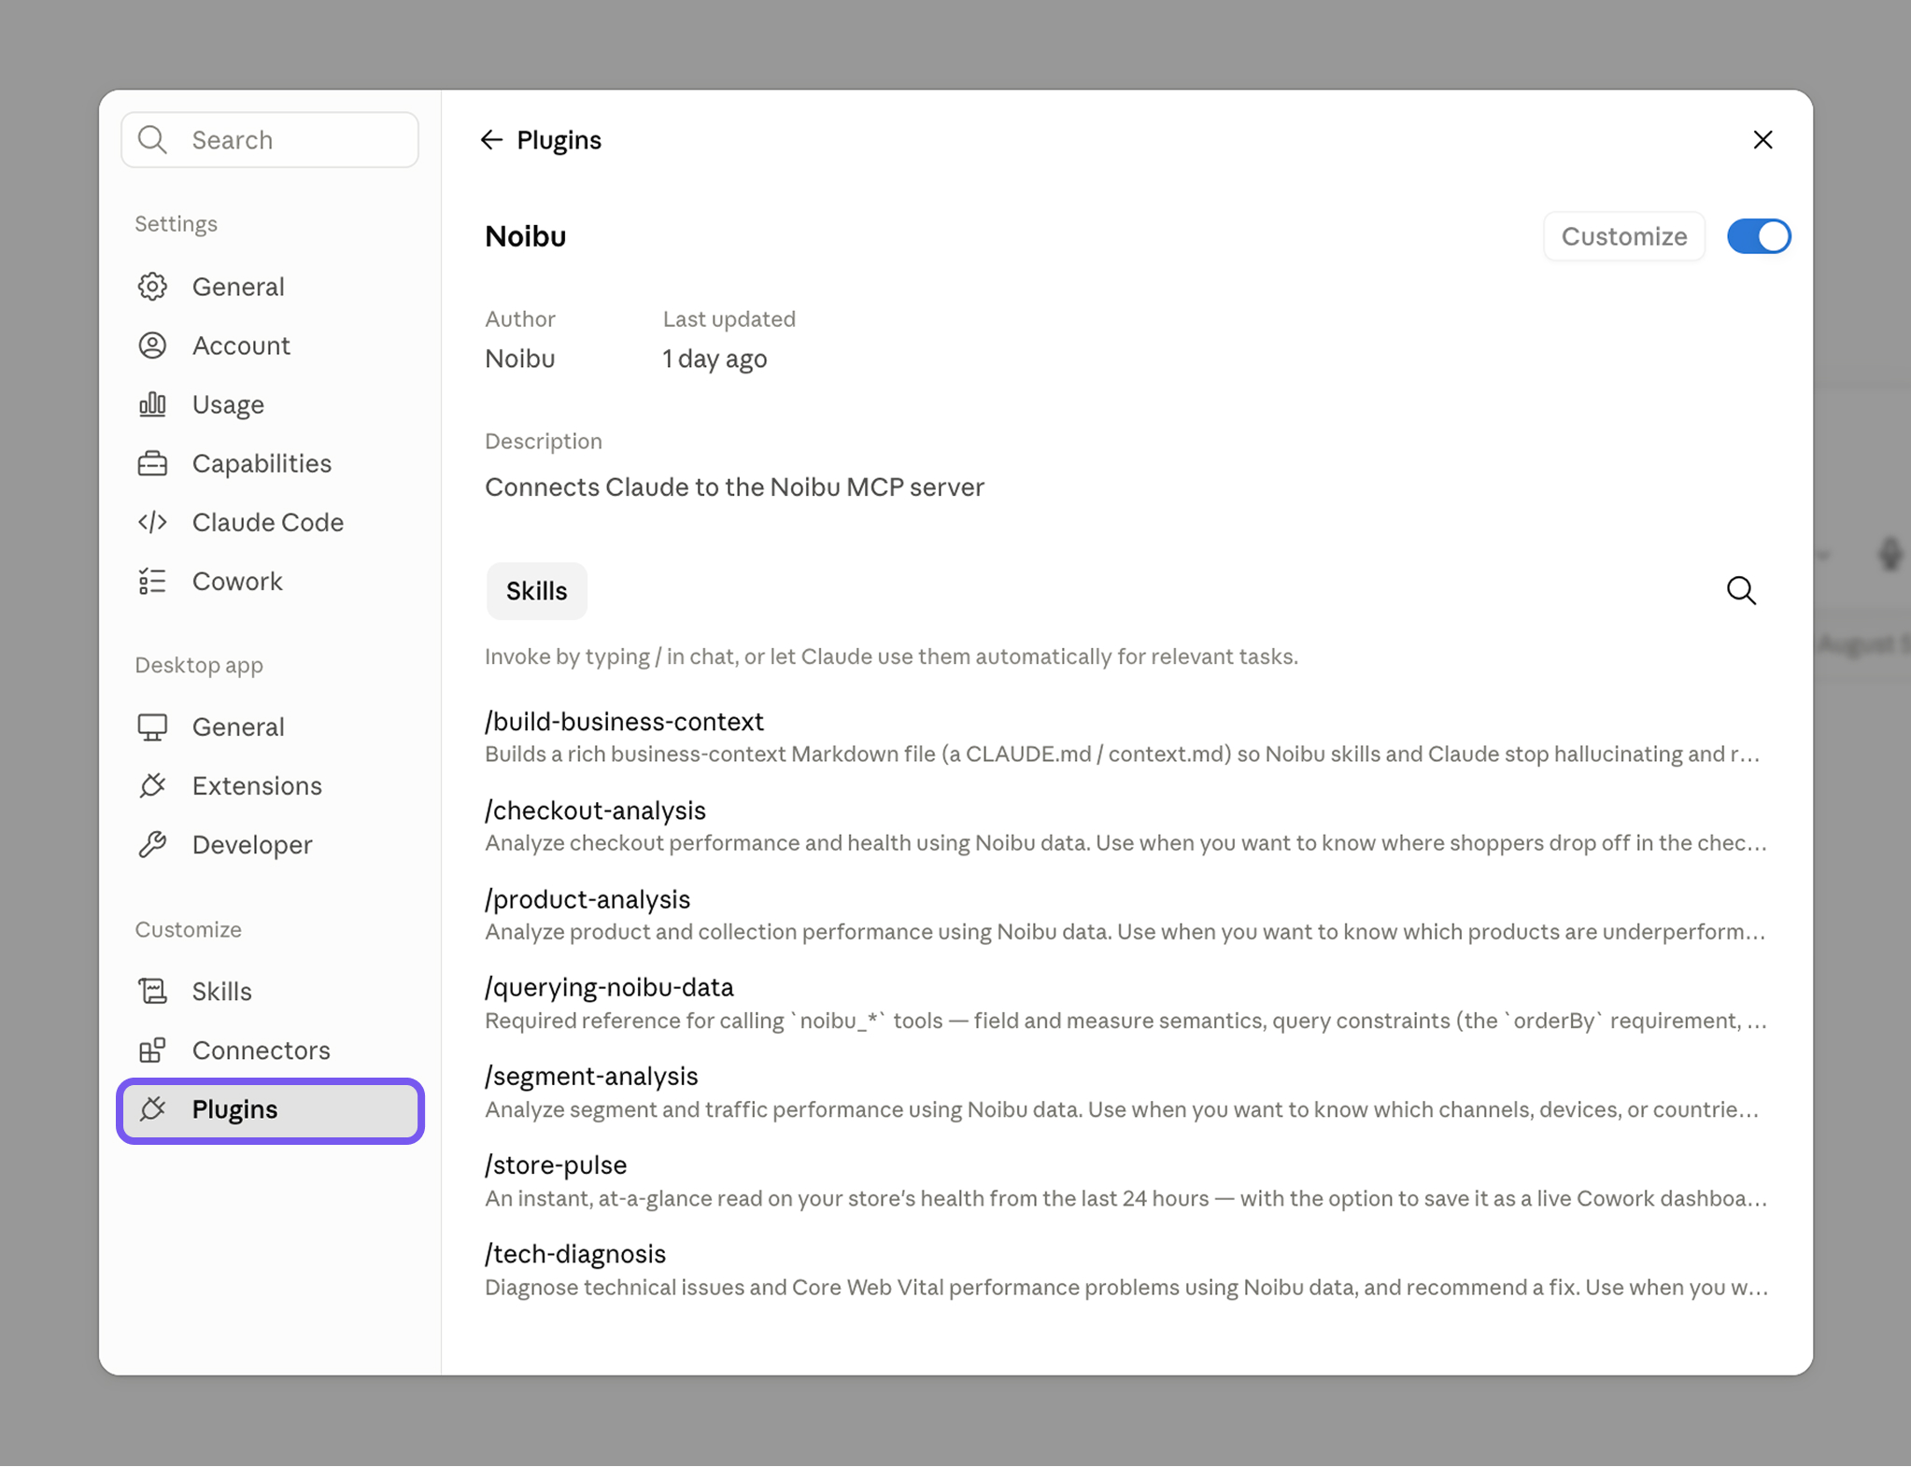Open the /segment-analysis skill
Viewport: 1911px width, 1467px height.
591,1076
